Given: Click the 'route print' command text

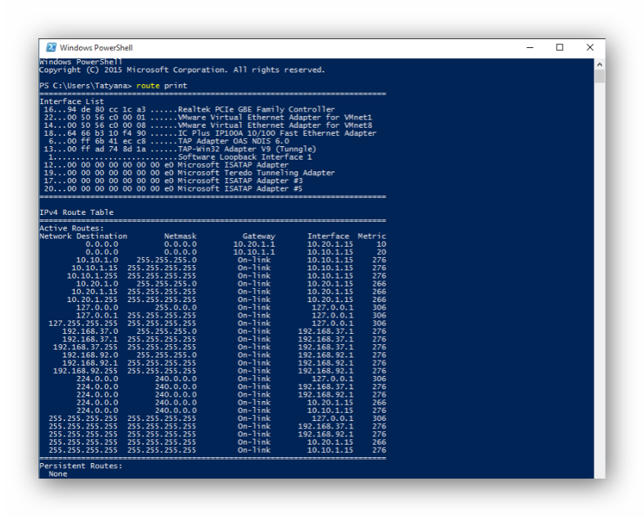Looking at the screenshot, I should tap(161, 86).
